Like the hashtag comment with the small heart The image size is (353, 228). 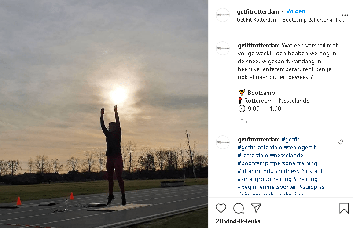click(340, 142)
